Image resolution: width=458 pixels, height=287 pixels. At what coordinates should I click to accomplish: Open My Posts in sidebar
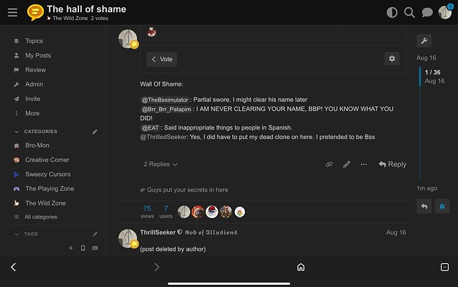[x=38, y=55]
